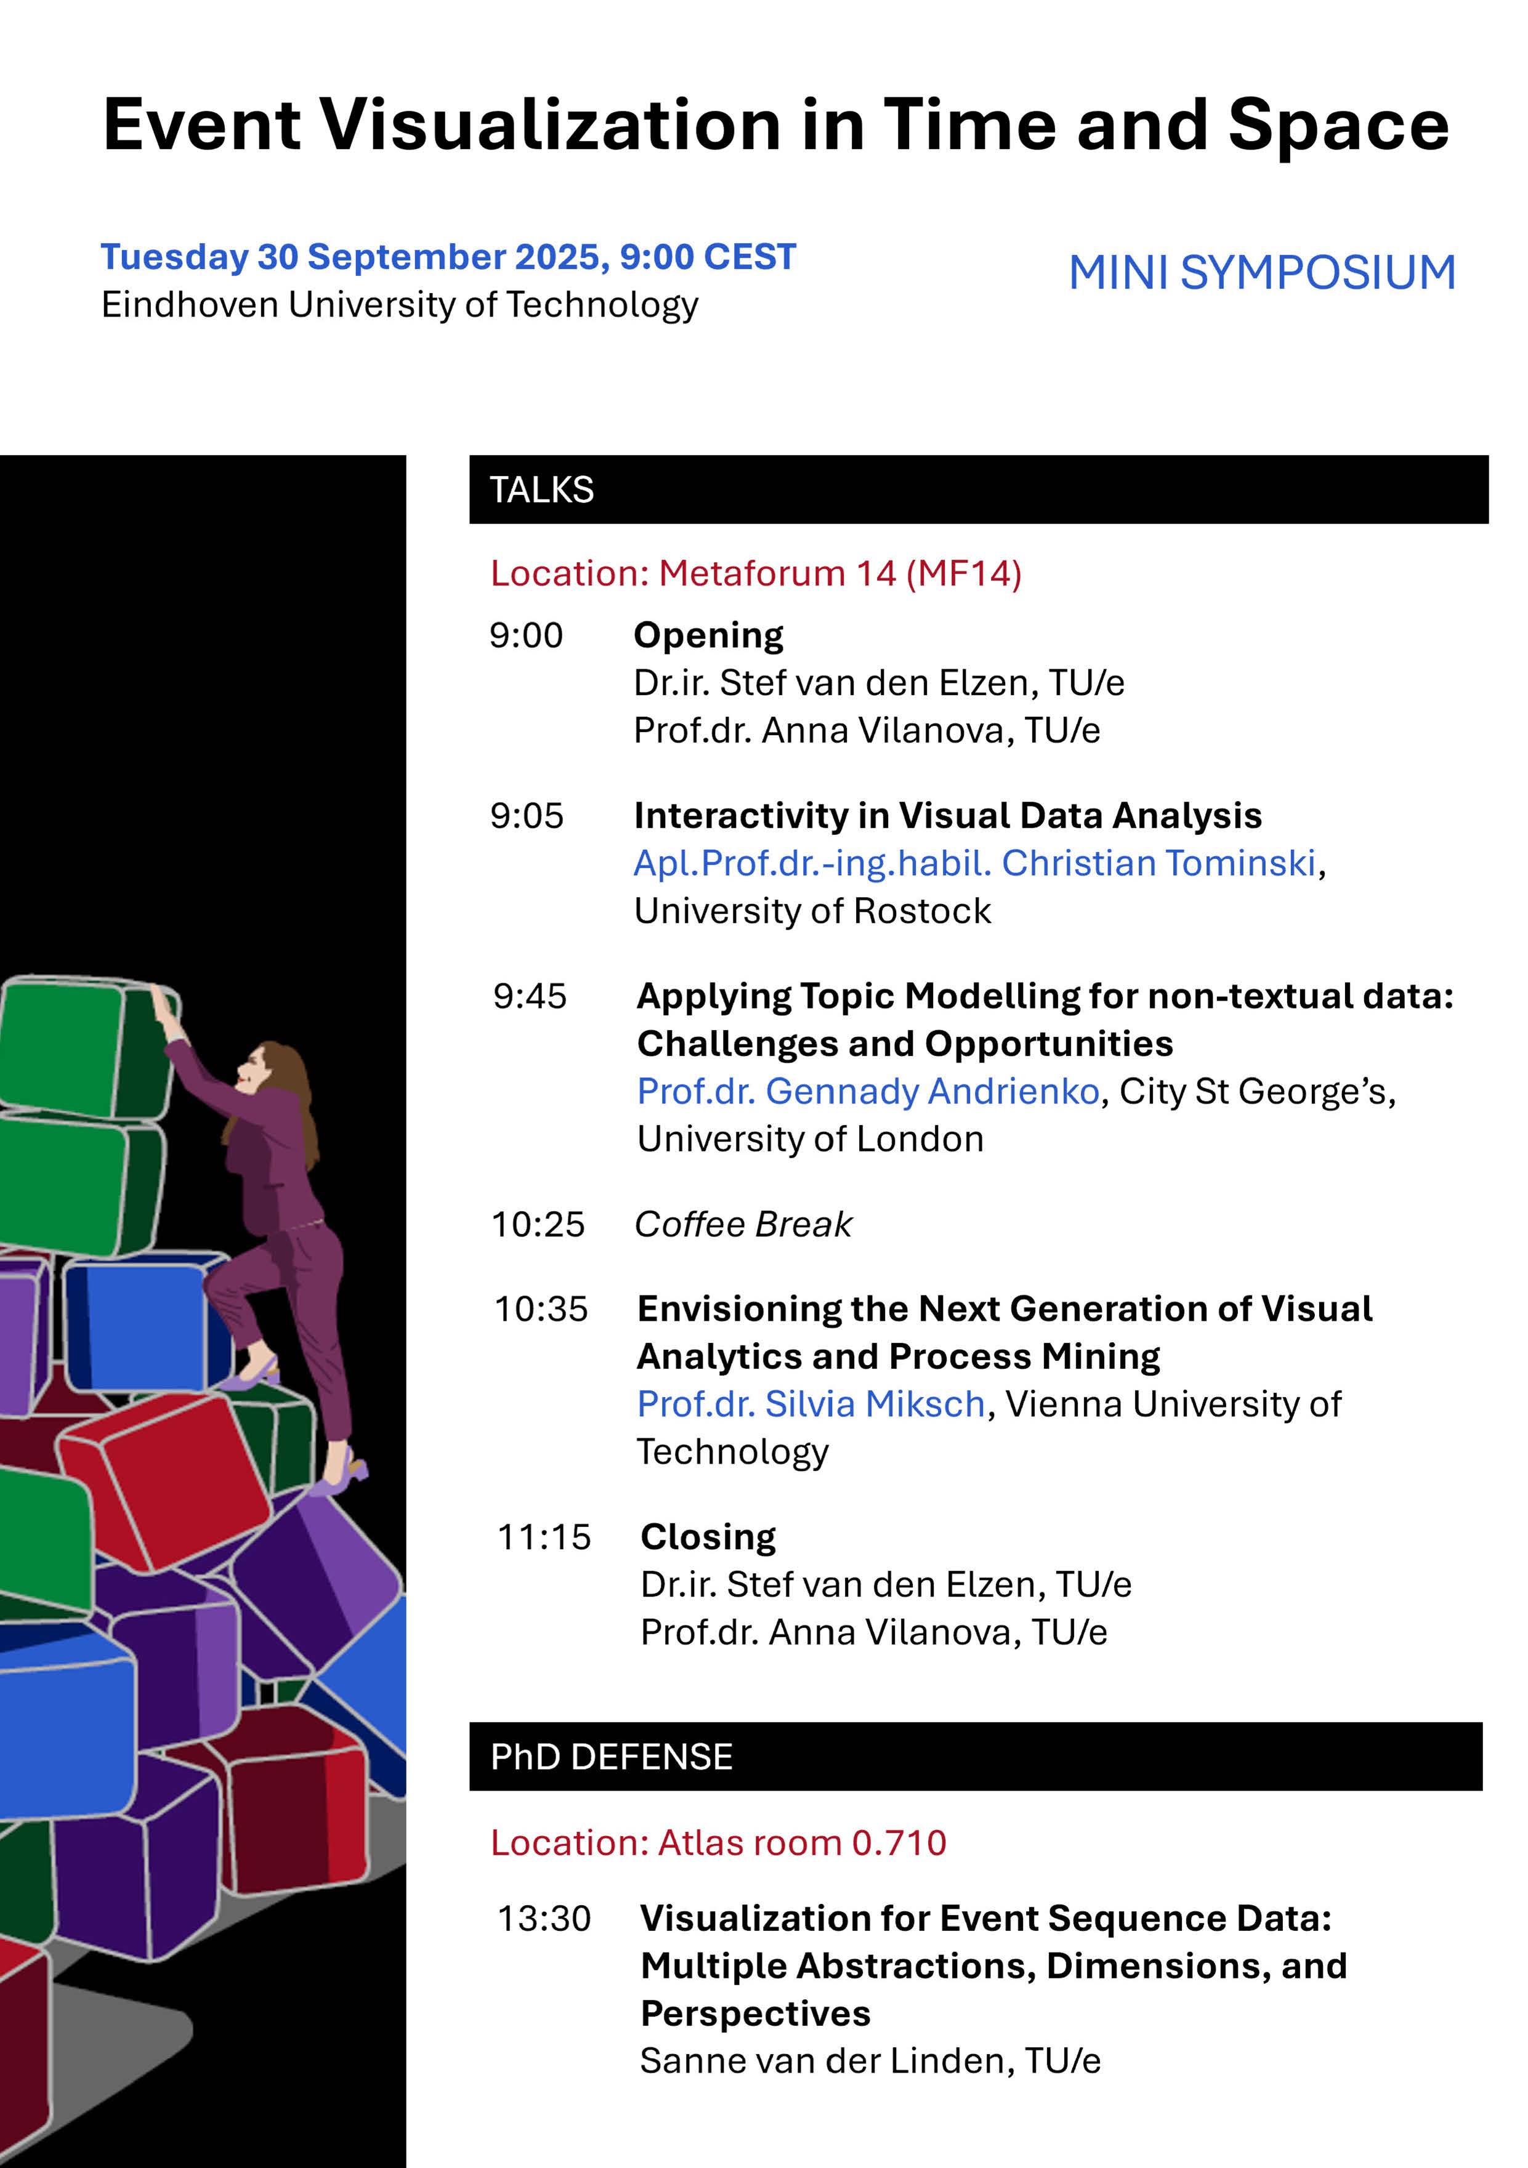Click the Coffee Break entry
The height and width of the screenshot is (2168, 1528).
click(x=742, y=1225)
